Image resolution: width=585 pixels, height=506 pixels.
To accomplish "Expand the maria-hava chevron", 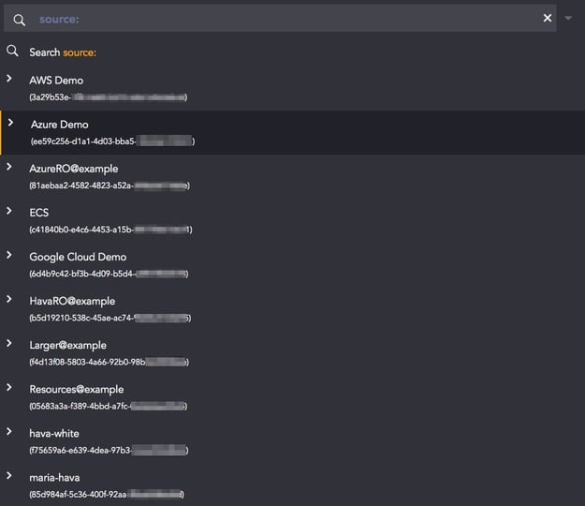I will (9, 475).
